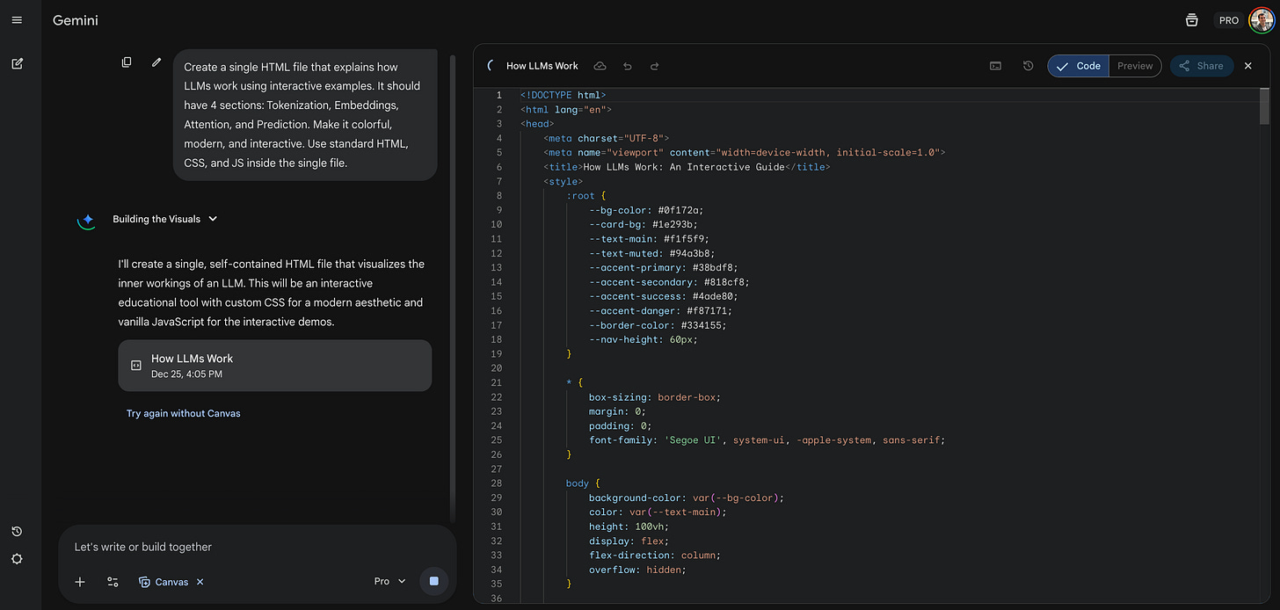This screenshot has width=1280, height=610.
Task: Click Try again without Canvas
Action: [x=183, y=413]
